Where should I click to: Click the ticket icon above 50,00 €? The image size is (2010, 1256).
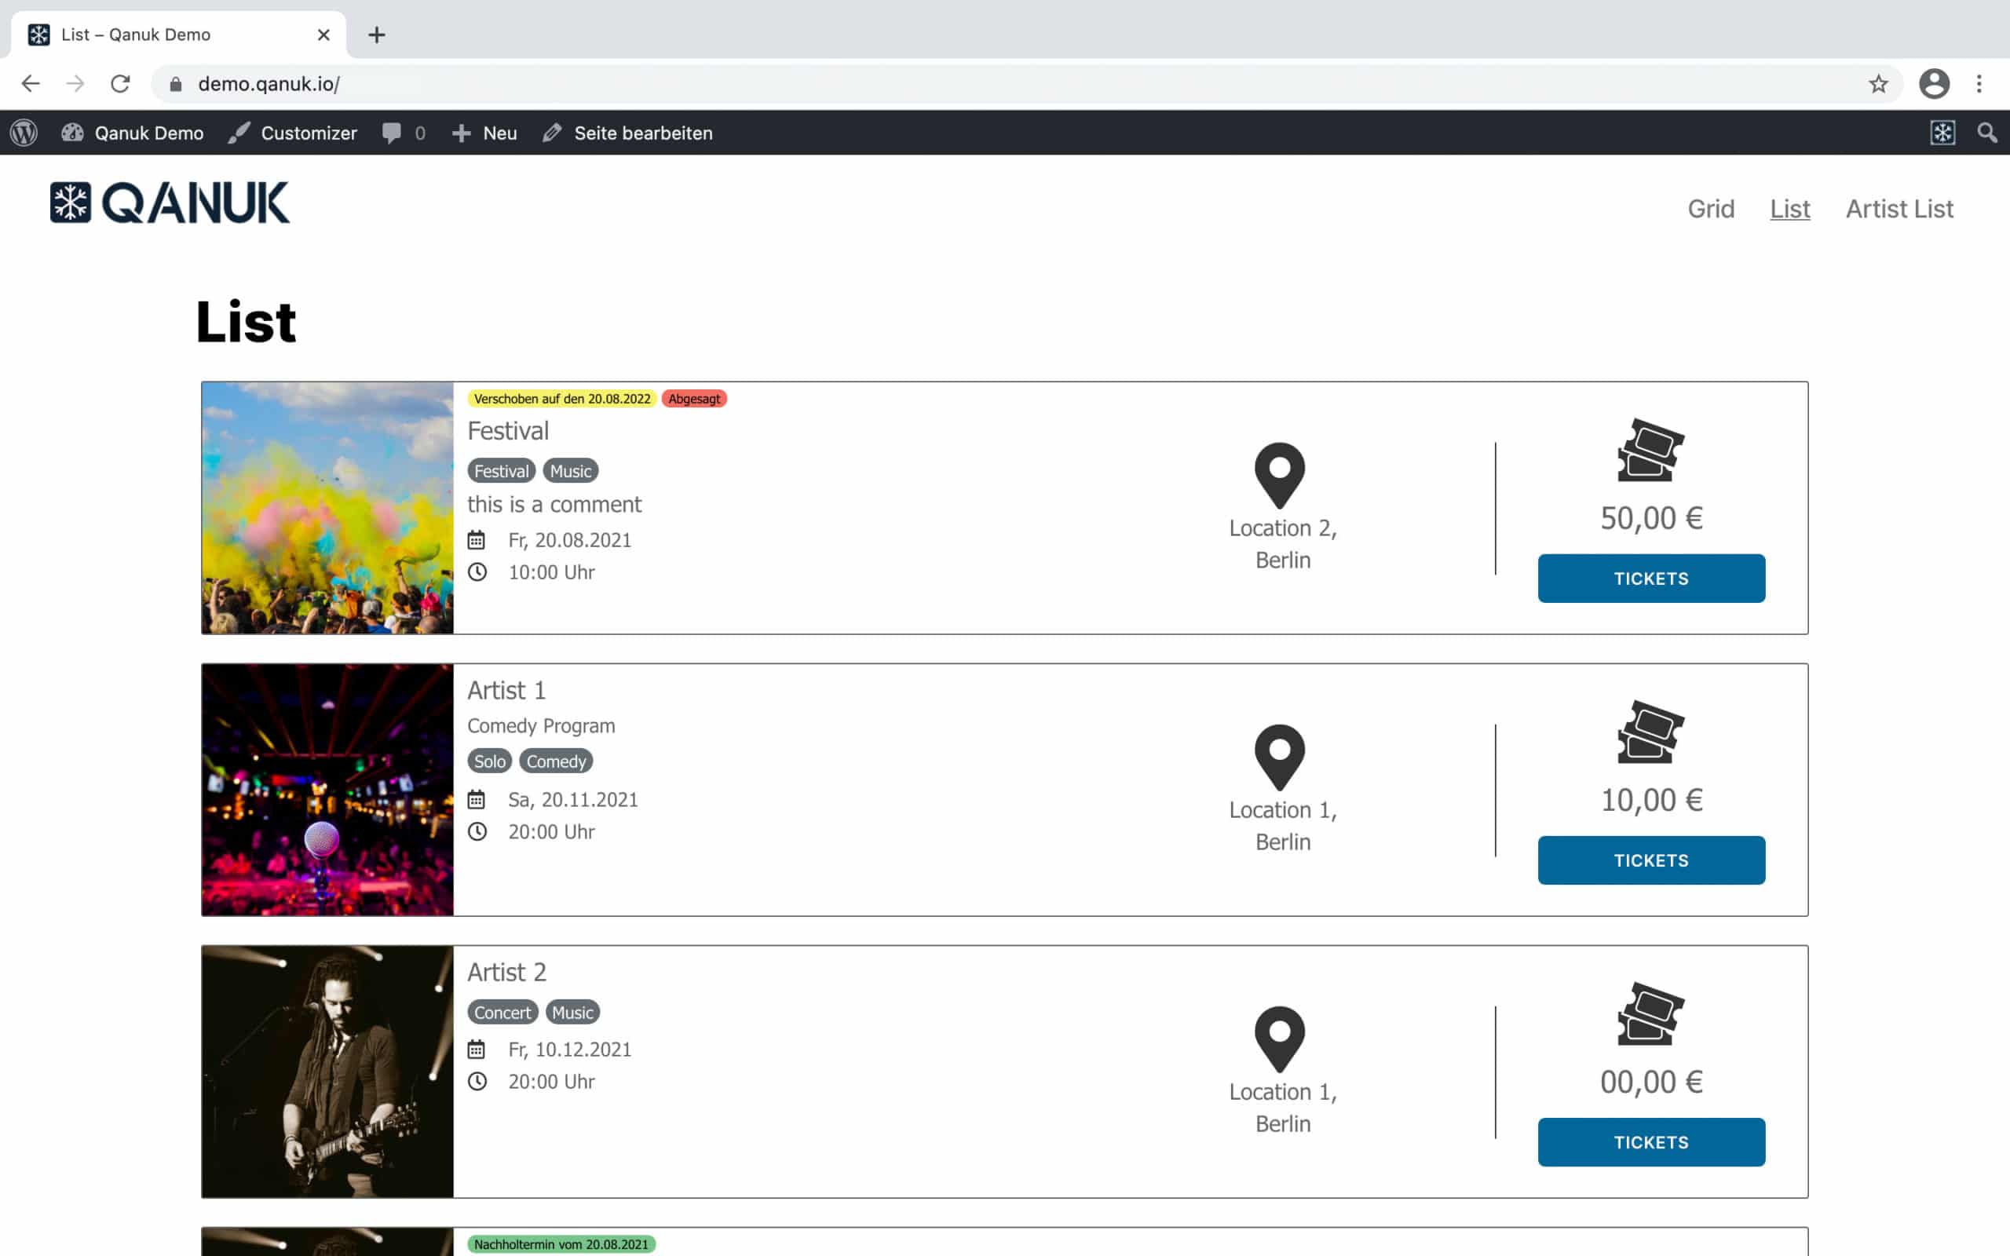click(x=1650, y=451)
